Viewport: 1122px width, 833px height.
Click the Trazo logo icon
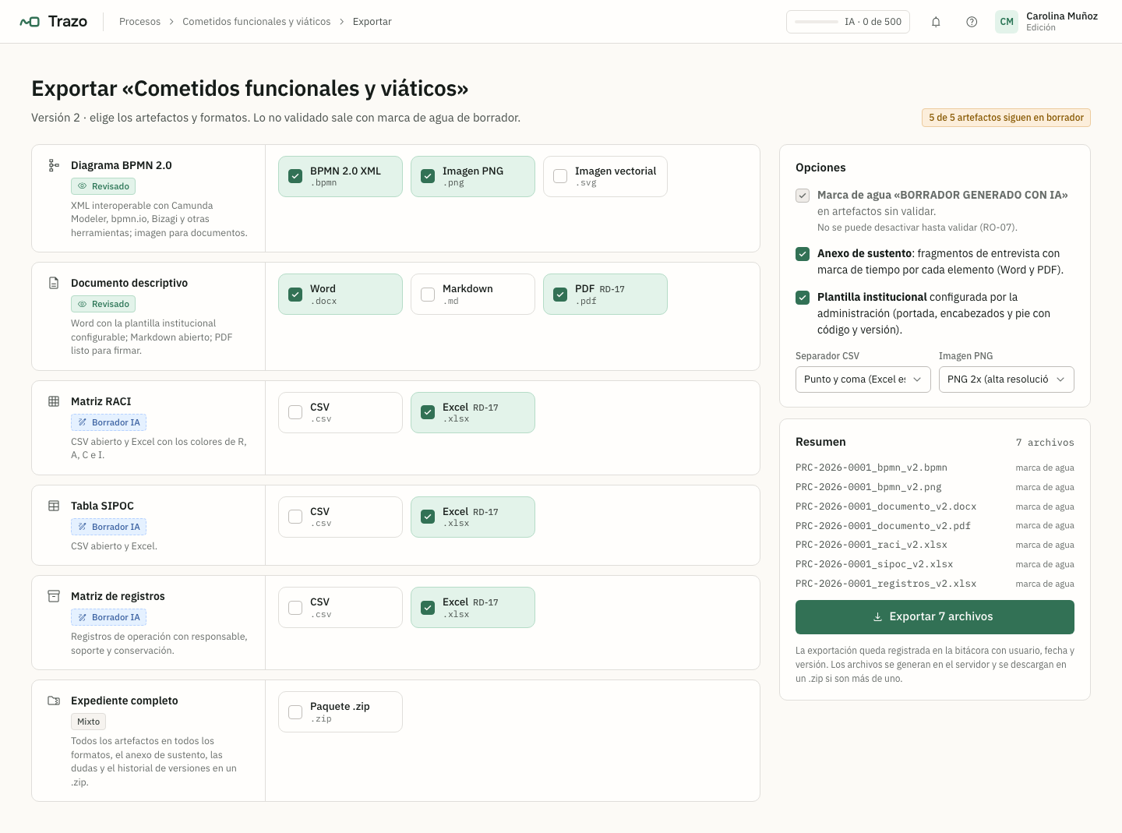pos(30,22)
